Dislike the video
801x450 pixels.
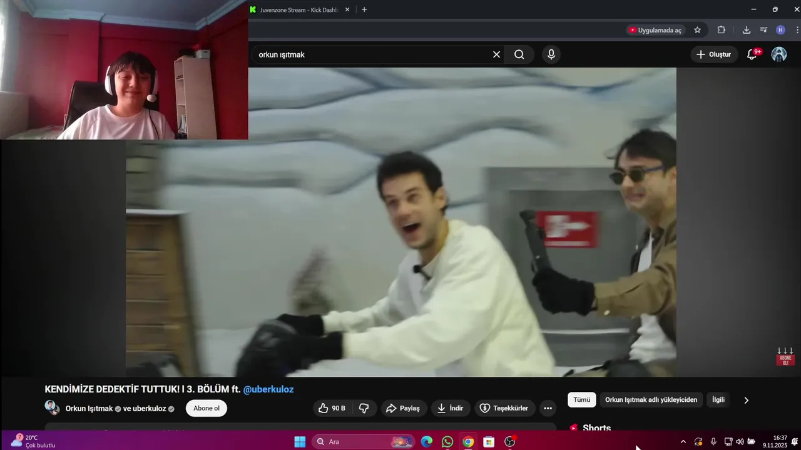tap(364, 408)
